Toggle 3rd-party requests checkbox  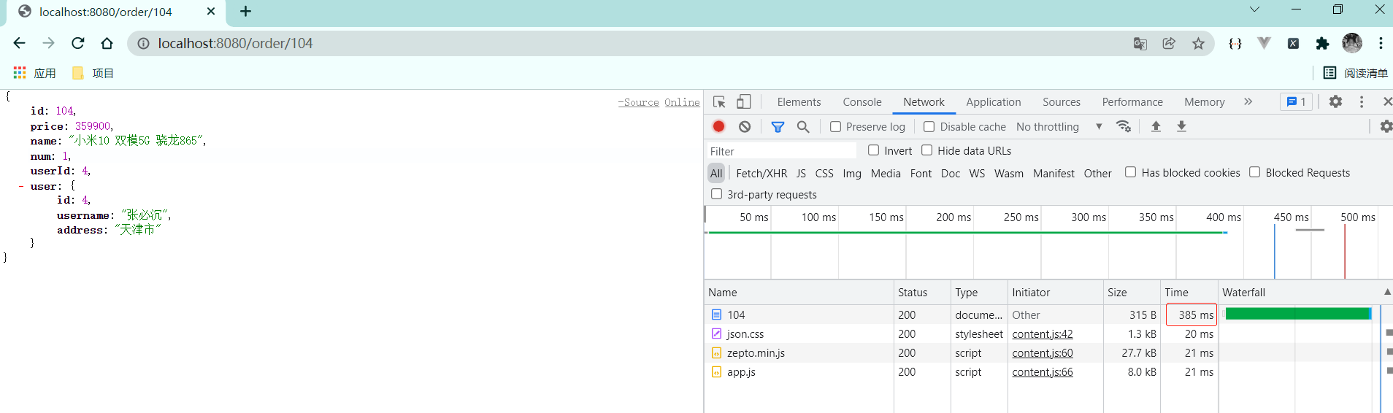pyautogui.click(x=716, y=193)
